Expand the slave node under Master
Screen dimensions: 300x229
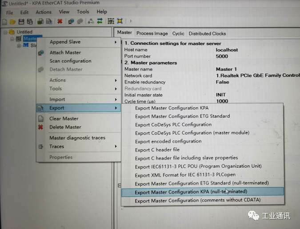[19, 46]
